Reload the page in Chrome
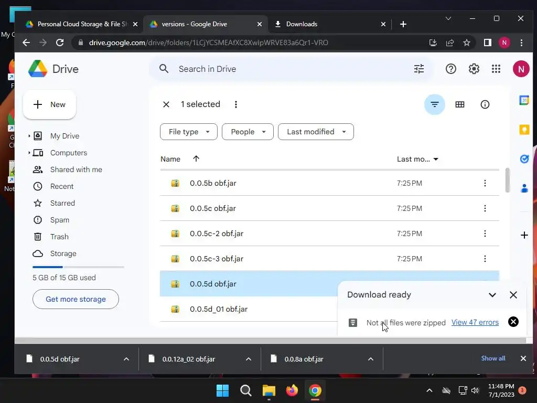The width and height of the screenshot is (537, 403). (x=60, y=43)
